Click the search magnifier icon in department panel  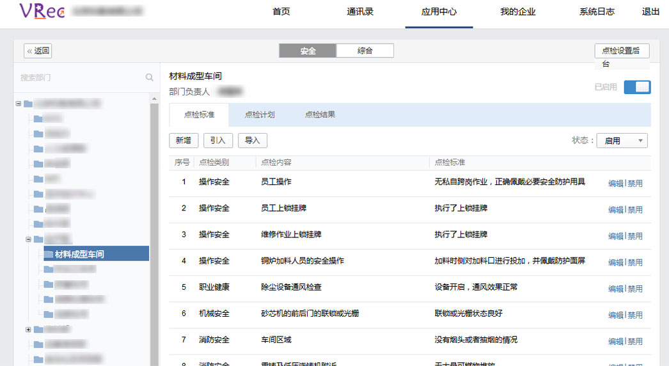(149, 77)
